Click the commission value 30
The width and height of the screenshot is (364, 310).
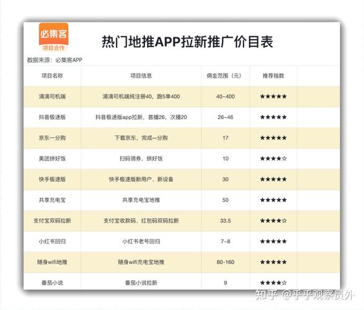point(226,179)
